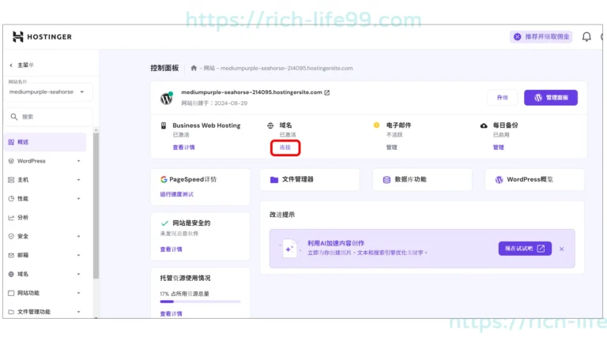This screenshot has height=341, width=607.
Task: Click the WordPress site avatar icon
Action: click(x=167, y=98)
